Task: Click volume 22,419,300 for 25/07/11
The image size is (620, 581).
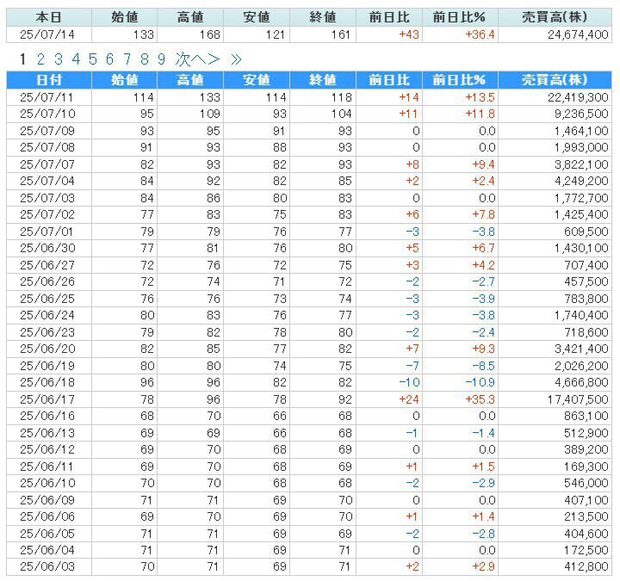Action: pos(578,97)
